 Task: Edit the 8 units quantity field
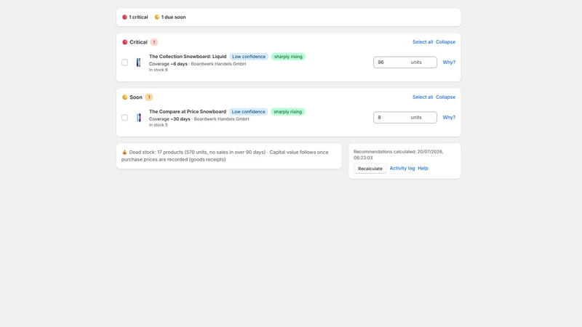click(x=405, y=118)
